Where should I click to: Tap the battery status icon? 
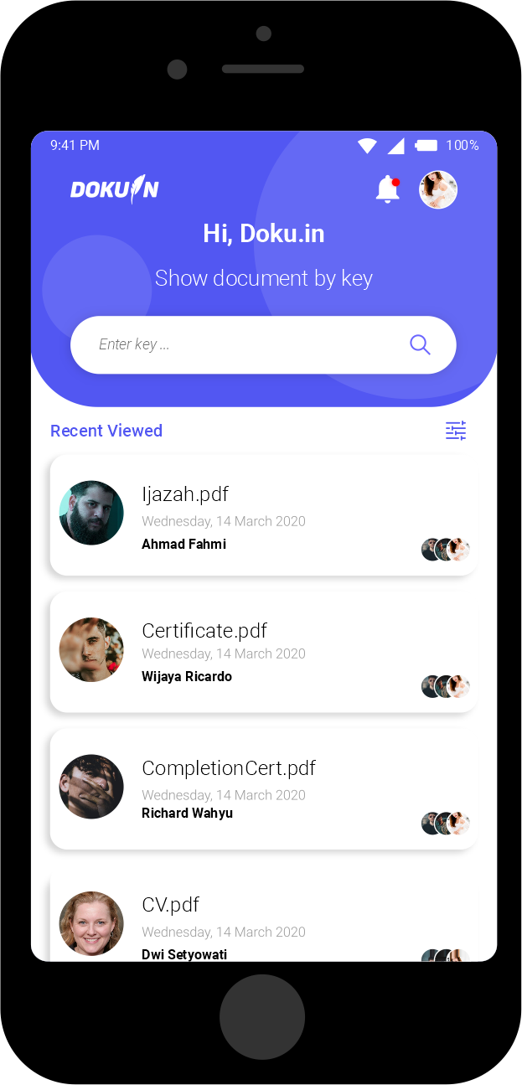click(426, 145)
